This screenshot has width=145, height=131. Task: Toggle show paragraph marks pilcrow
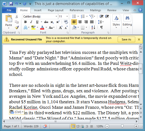coord(101,27)
